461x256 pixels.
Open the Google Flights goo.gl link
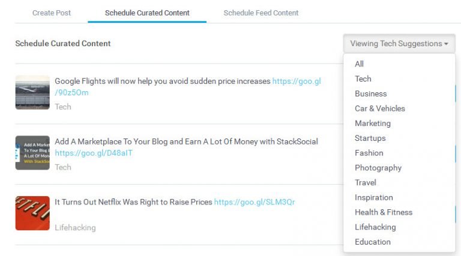click(x=297, y=81)
